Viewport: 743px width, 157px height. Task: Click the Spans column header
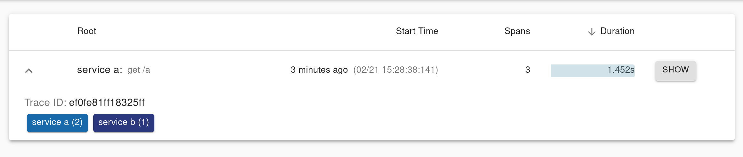(x=517, y=31)
